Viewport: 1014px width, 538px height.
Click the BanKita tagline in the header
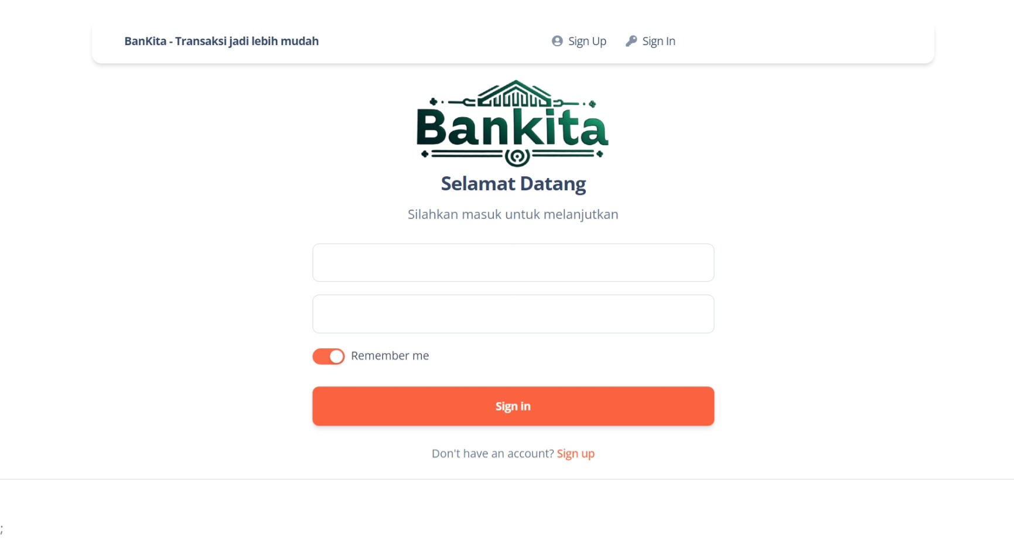pos(221,41)
